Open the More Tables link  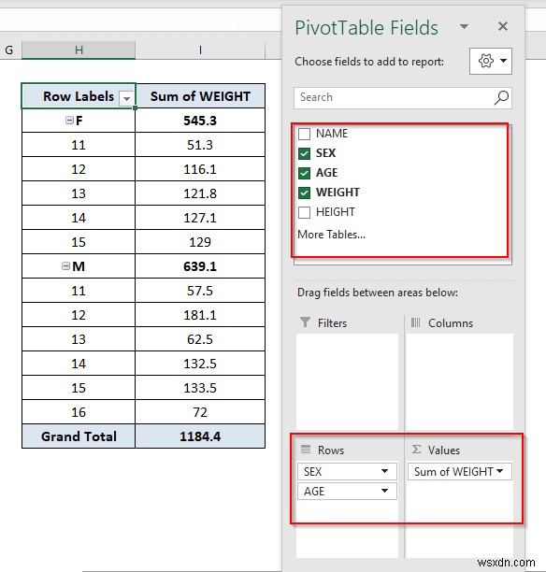click(331, 235)
